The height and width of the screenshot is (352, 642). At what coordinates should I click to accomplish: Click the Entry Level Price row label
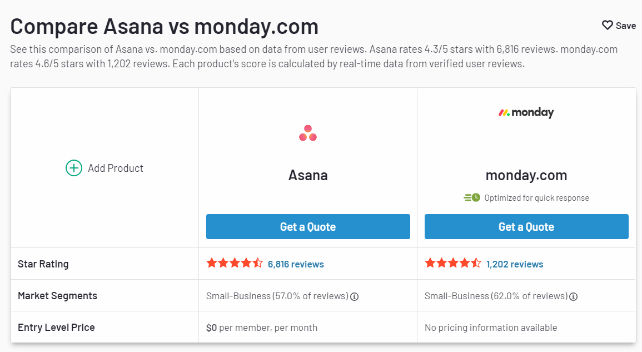coord(56,328)
